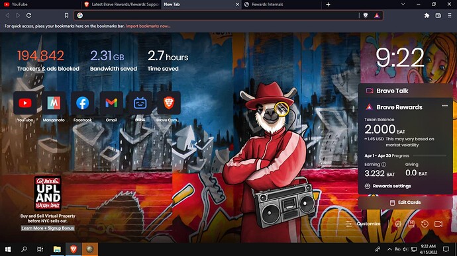Switch to the YouTube tab

tap(41, 5)
